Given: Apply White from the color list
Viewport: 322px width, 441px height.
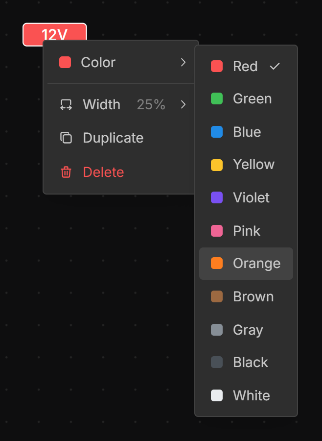Looking at the screenshot, I should pos(251,396).
